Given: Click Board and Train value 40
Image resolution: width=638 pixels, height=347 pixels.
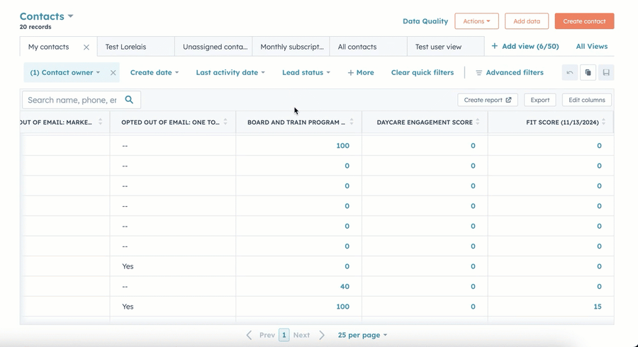Looking at the screenshot, I should (345, 287).
